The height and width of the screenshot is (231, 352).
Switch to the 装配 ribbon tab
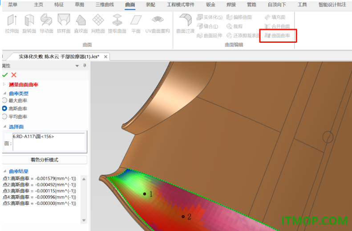[150, 4]
